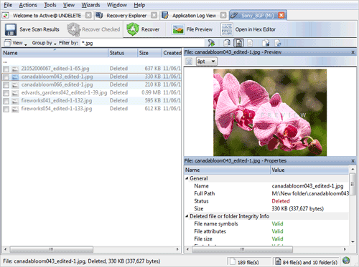Check the box for canadabloom066_edited-1.jpg
The image size is (359, 267).
pos(6,85)
